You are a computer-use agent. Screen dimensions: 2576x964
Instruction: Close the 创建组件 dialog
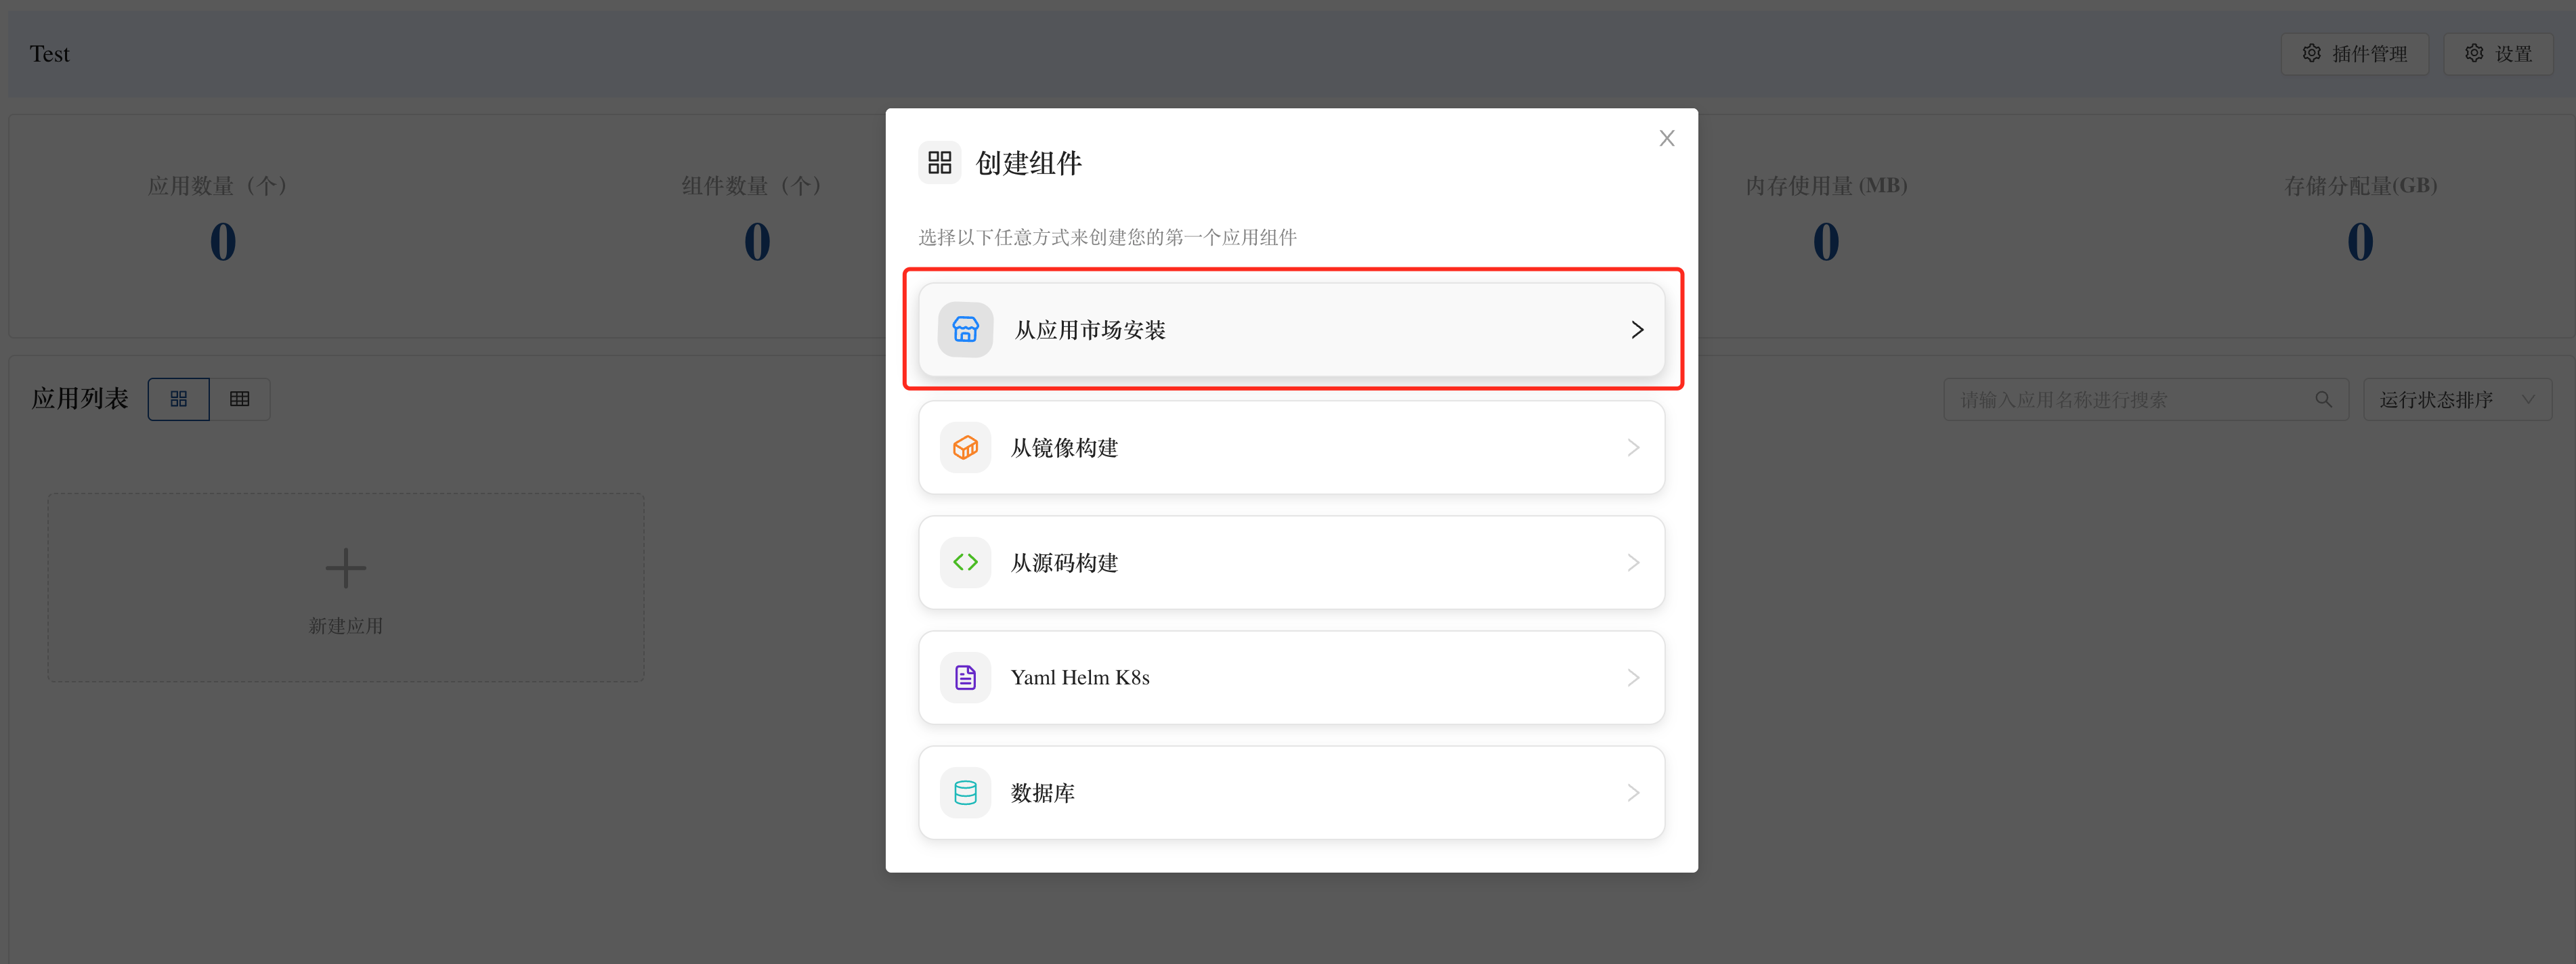[x=1666, y=139]
